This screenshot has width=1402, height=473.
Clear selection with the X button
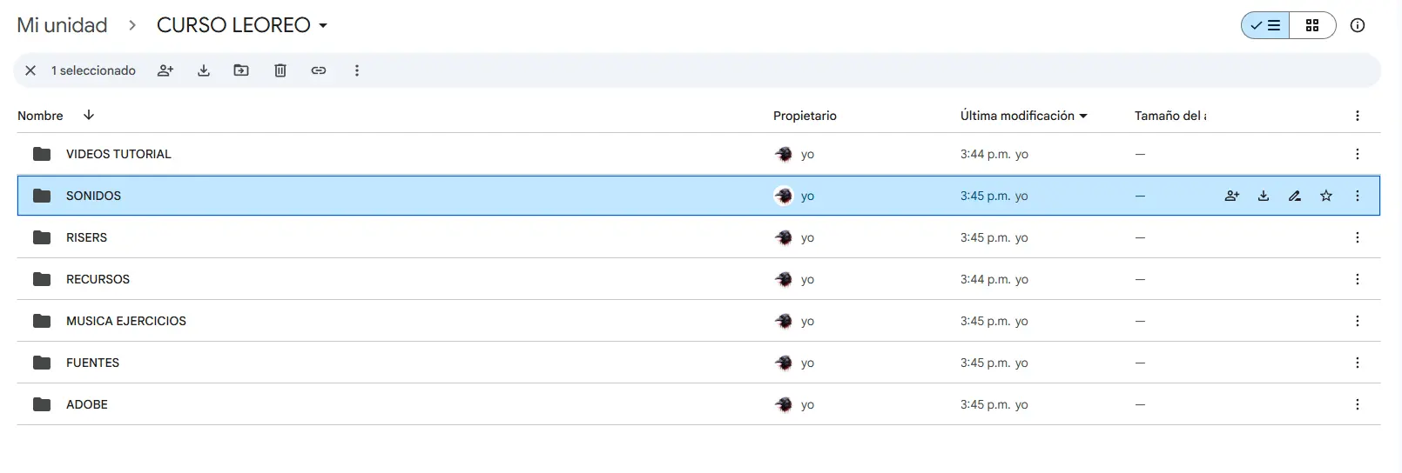30,70
